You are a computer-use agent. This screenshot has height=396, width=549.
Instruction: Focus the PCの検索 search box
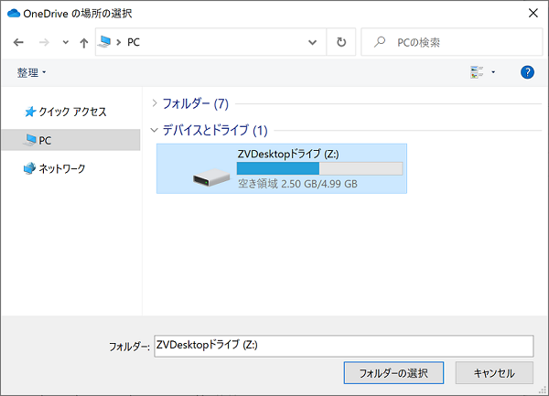pyautogui.click(x=452, y=42)
